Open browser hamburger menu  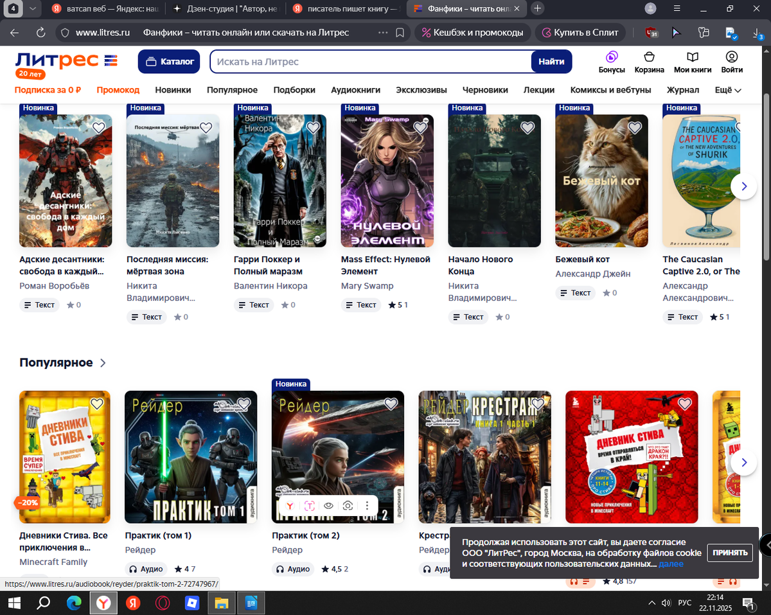point(677,8)
